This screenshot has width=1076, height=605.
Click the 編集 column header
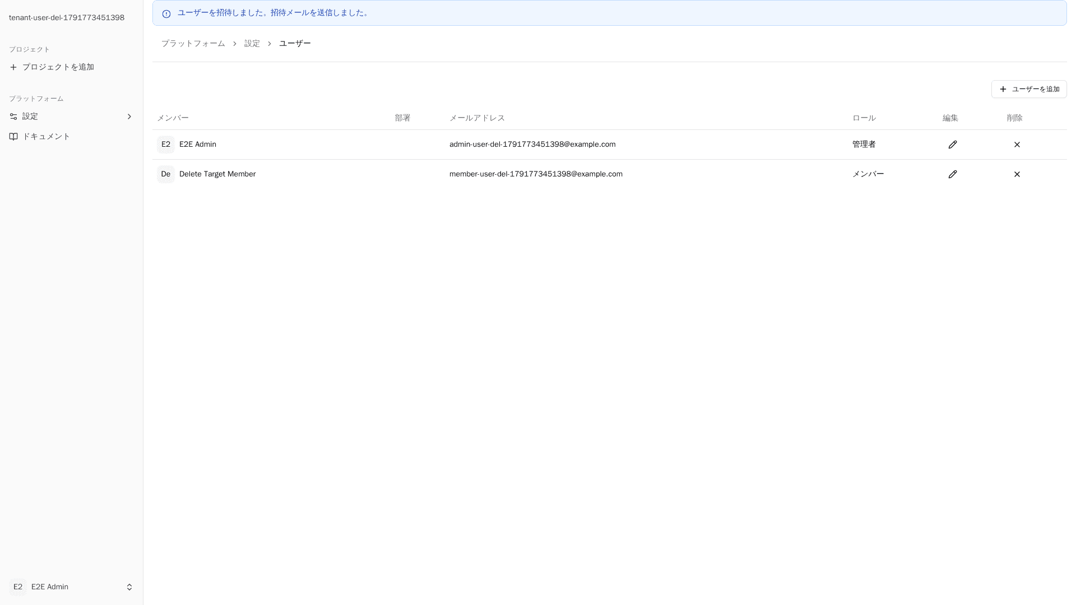pyautogui.click(x=950, y=118)
